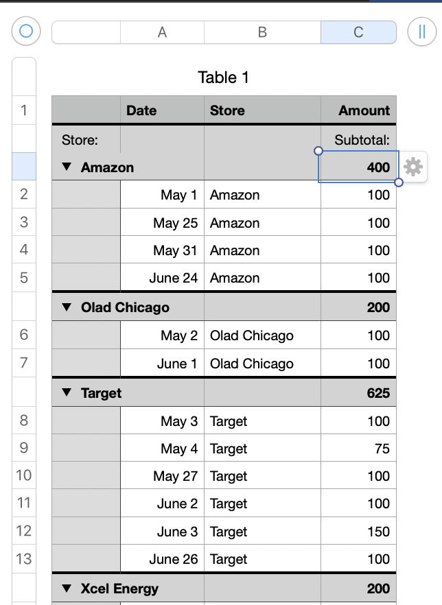The width and height of the screenshot is (442, 605).
Task: Select column A header tab
Action: tap(162, 32)
